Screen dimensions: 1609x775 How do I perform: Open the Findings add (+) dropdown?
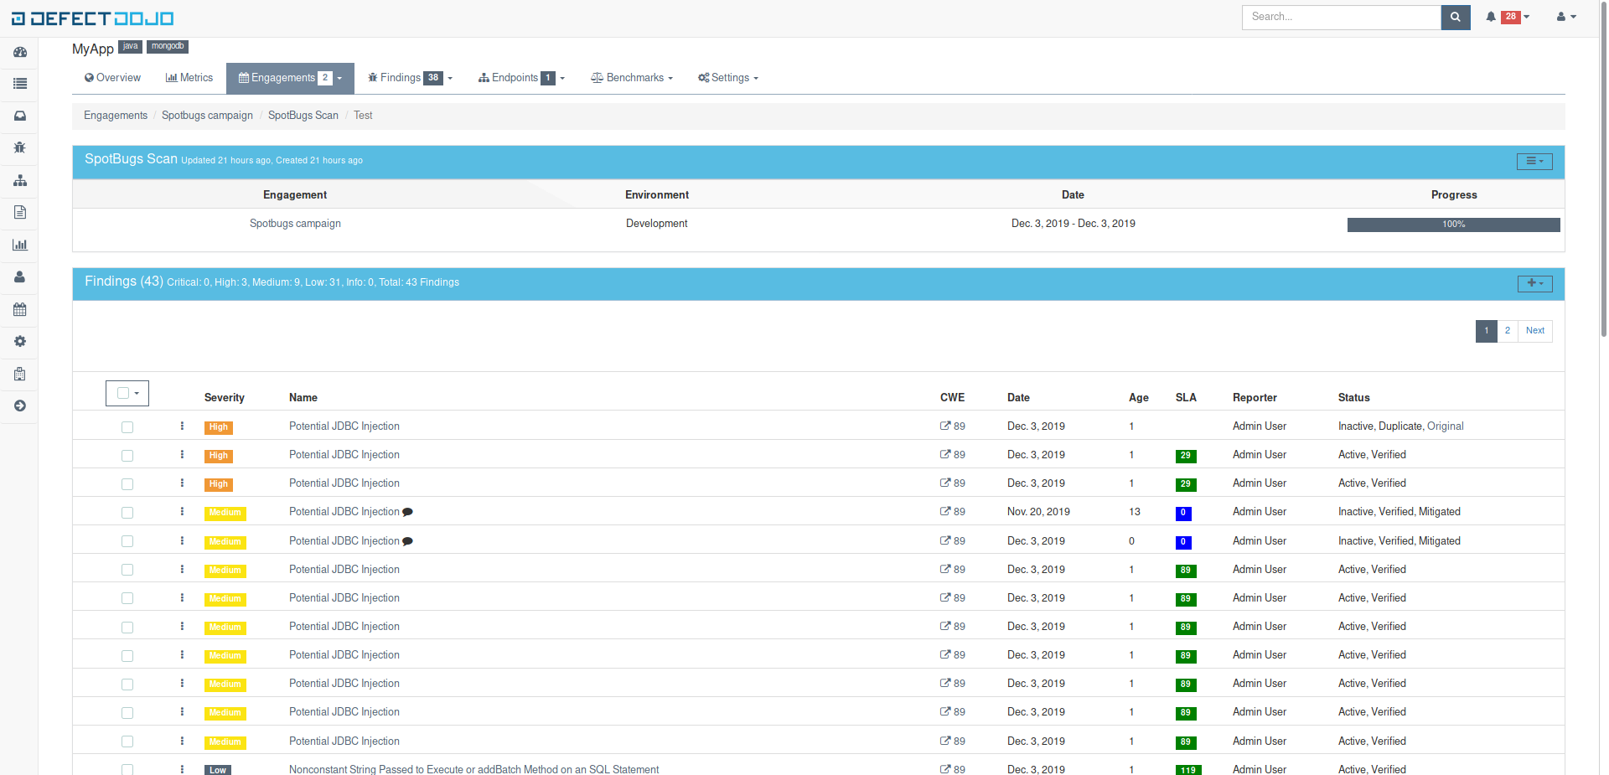[1534, 283]
